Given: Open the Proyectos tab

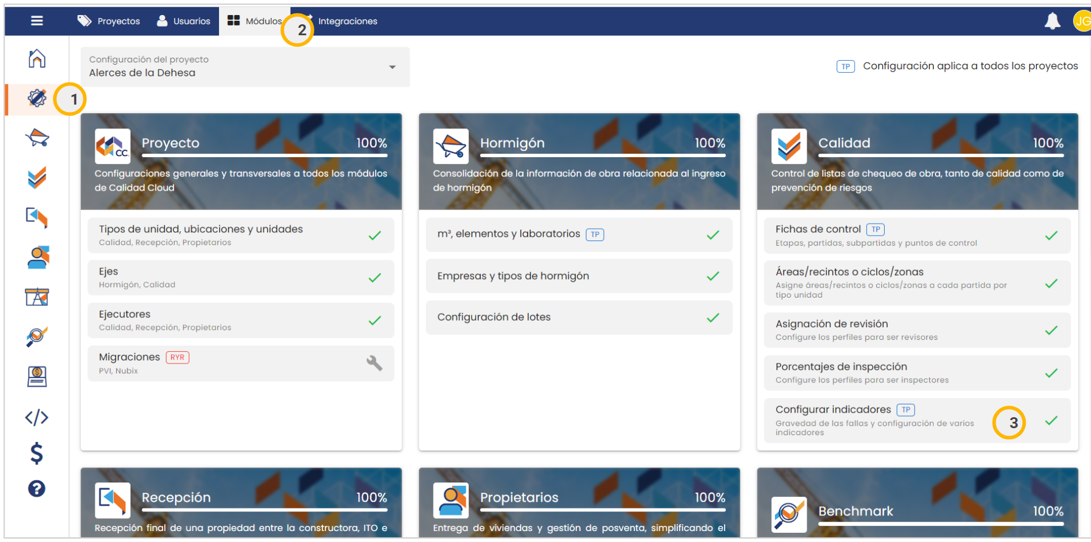Looking at the screenshot, I should (x=109, y=21).
